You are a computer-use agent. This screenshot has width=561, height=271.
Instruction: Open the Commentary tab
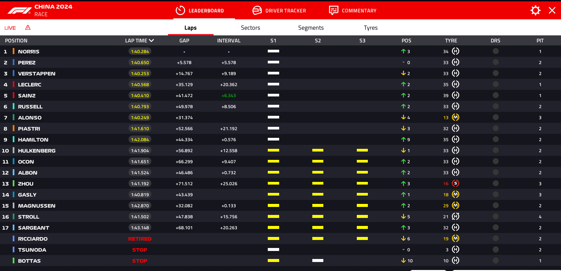click(352, 10)
